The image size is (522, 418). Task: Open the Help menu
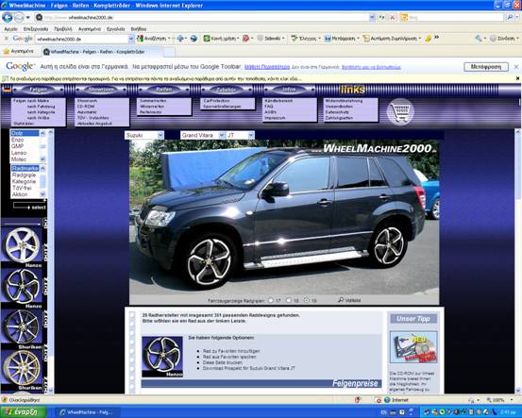(x=138, y=29)
